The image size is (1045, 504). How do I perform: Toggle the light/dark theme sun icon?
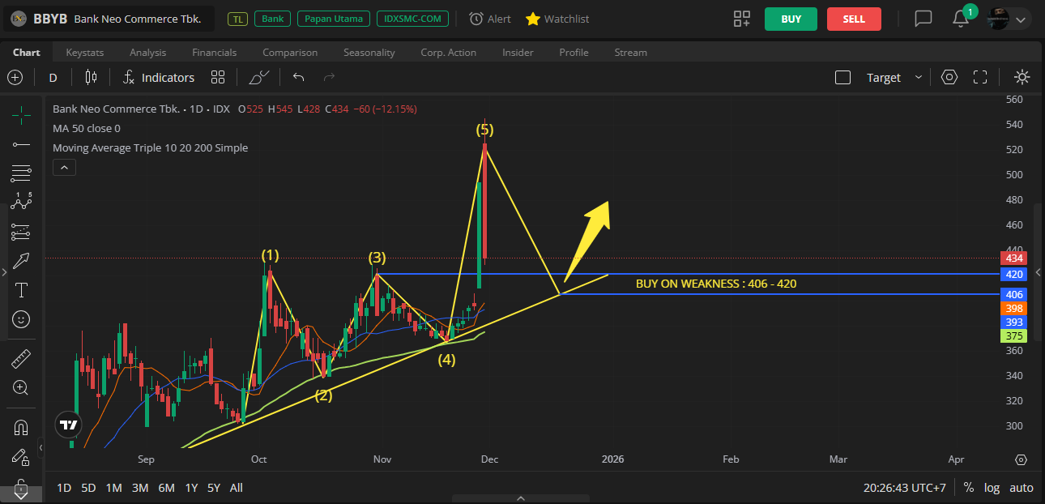coord(1022,78)
